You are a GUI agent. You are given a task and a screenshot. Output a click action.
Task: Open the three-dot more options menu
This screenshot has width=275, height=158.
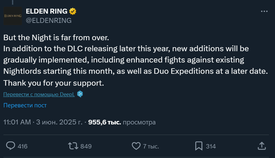click(x=264, y=12)
